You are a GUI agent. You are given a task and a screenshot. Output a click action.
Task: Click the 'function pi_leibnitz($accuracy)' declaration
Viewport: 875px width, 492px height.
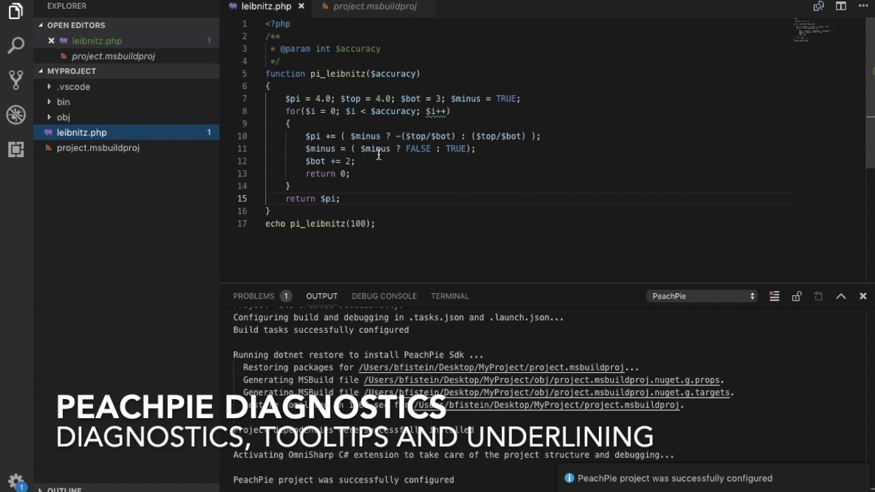pos(342,74)
